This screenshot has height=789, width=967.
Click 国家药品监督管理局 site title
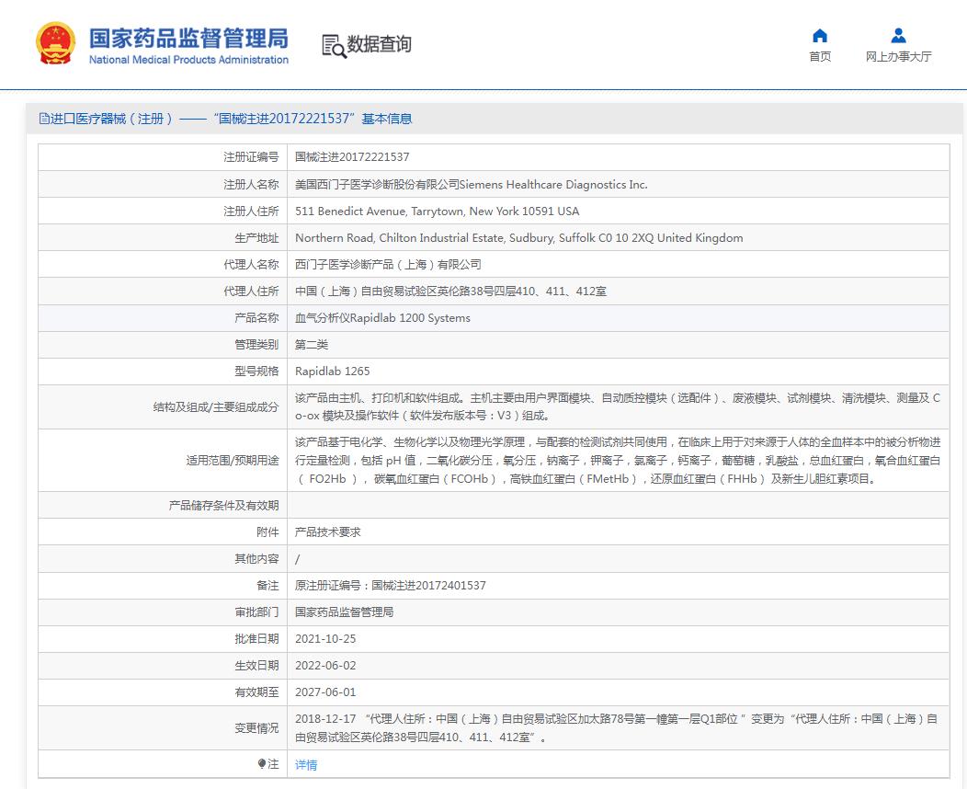pyautogui.click(x=188, y=39)
